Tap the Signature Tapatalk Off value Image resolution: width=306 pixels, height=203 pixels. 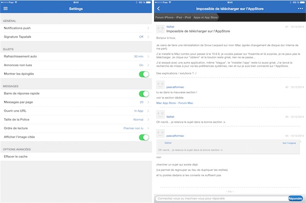pyautogui.click(x=141, y=37)
